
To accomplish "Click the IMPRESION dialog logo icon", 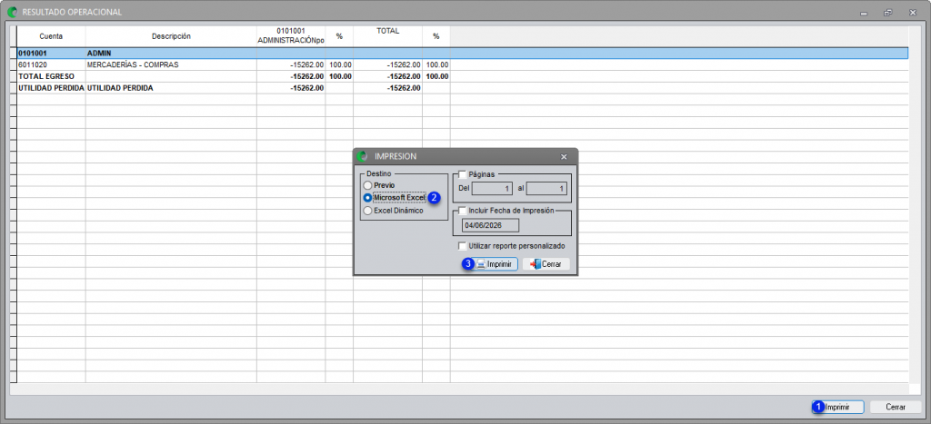I will point(364,156).
